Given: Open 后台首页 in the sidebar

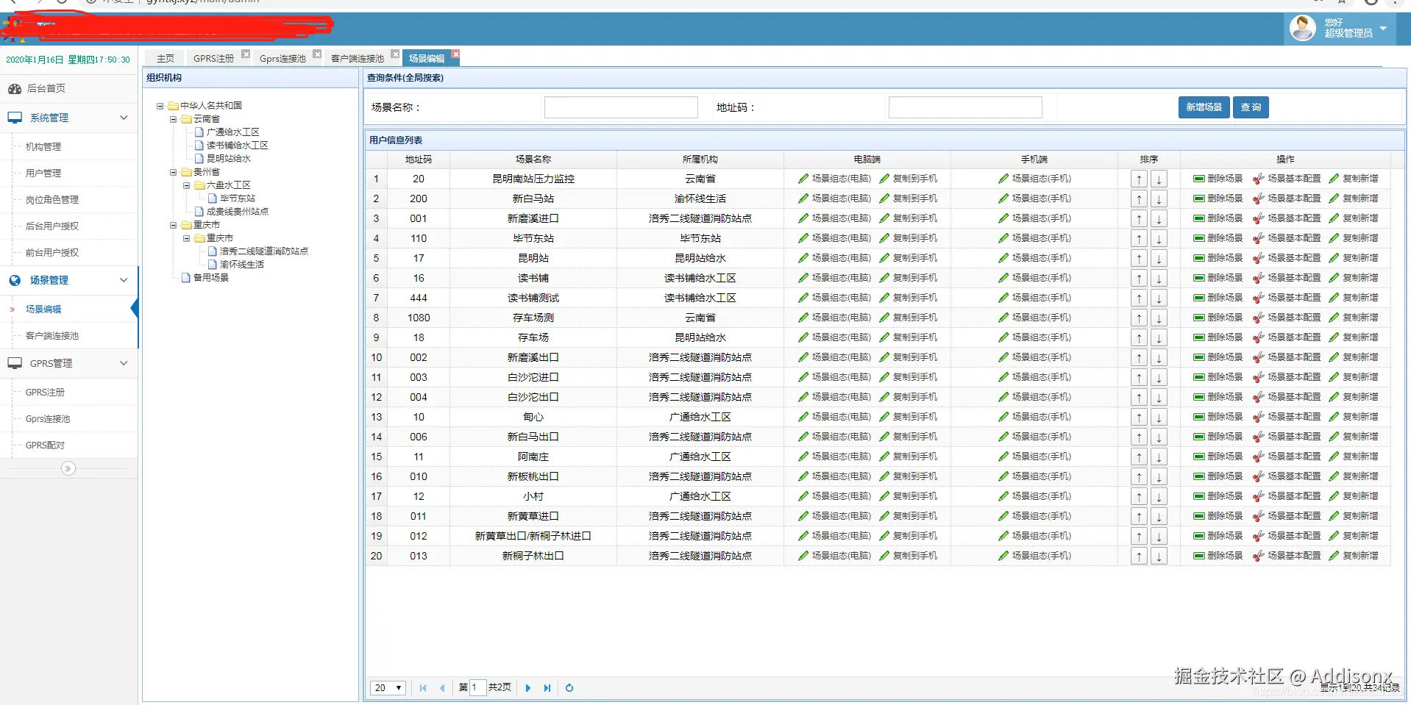Looking at the screenshot, I should 46,88.
